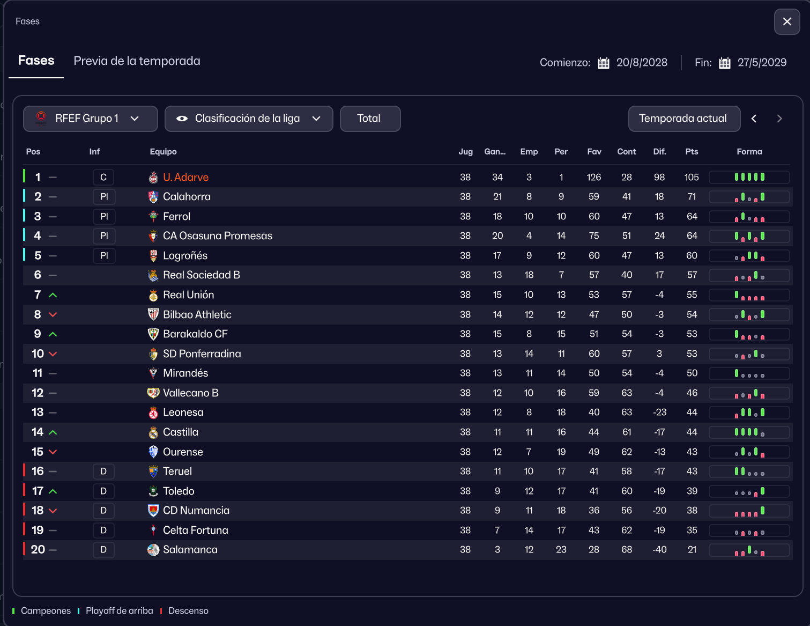Click the Salamanca club badge
This screenshot has width=810, height=626.
tap(153, 550)
